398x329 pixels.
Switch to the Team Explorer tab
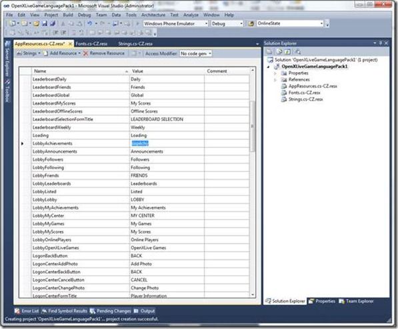pyautogui.click(x=357, y=302)
